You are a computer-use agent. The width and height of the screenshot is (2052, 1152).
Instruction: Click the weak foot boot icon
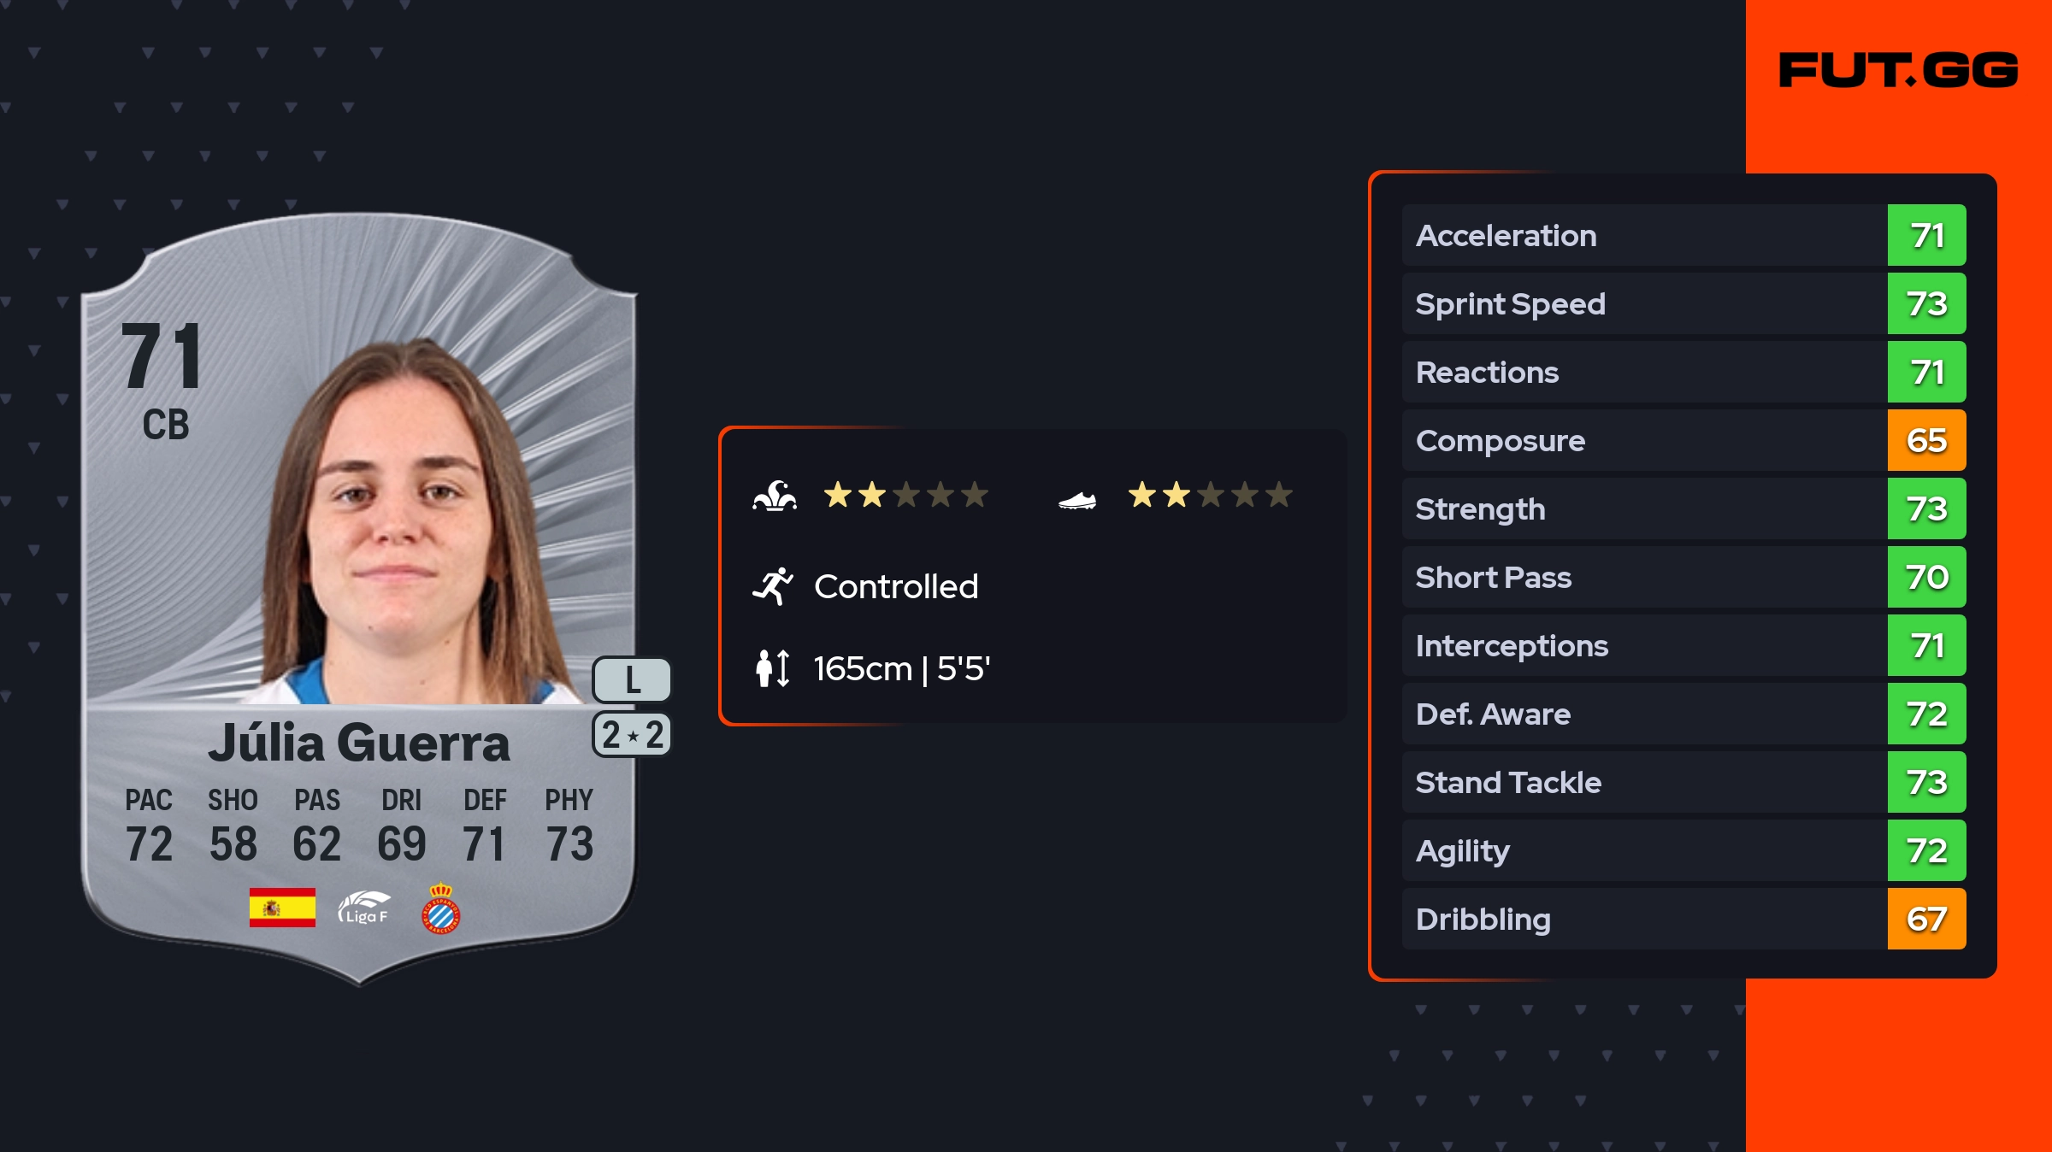point(1077,500)
